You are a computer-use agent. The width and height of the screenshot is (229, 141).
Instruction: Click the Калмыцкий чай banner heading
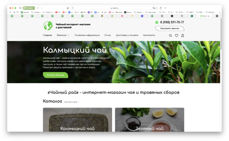point(75,50)
